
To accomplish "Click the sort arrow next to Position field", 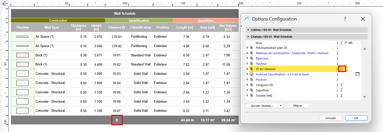I will click(x=338, y=80).
